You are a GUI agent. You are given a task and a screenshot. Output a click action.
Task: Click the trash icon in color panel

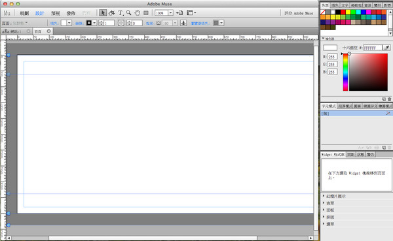click(x=389, y=99)
